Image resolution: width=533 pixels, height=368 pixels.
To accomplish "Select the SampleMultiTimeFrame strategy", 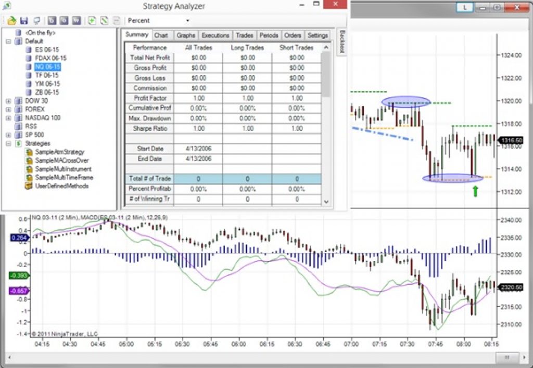I will pyautogui.click(x=64, y=178).
